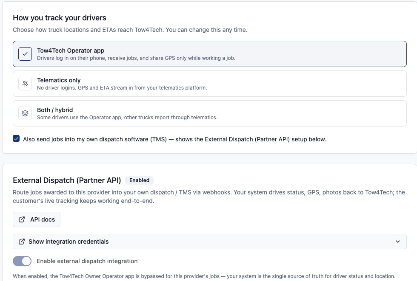Click the chevron on integration credentials row
The width and height of the screenshot is (417, 281).
(398, 242)
